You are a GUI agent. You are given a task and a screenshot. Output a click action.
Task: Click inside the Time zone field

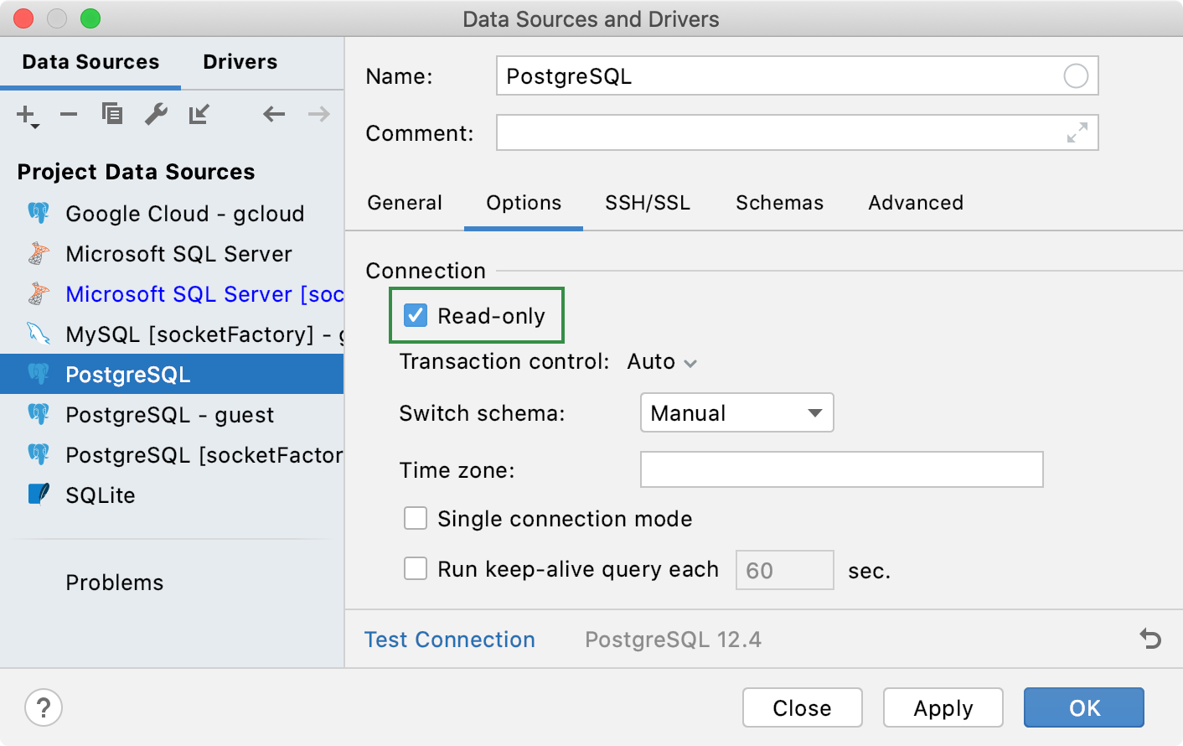coord(840,469)
